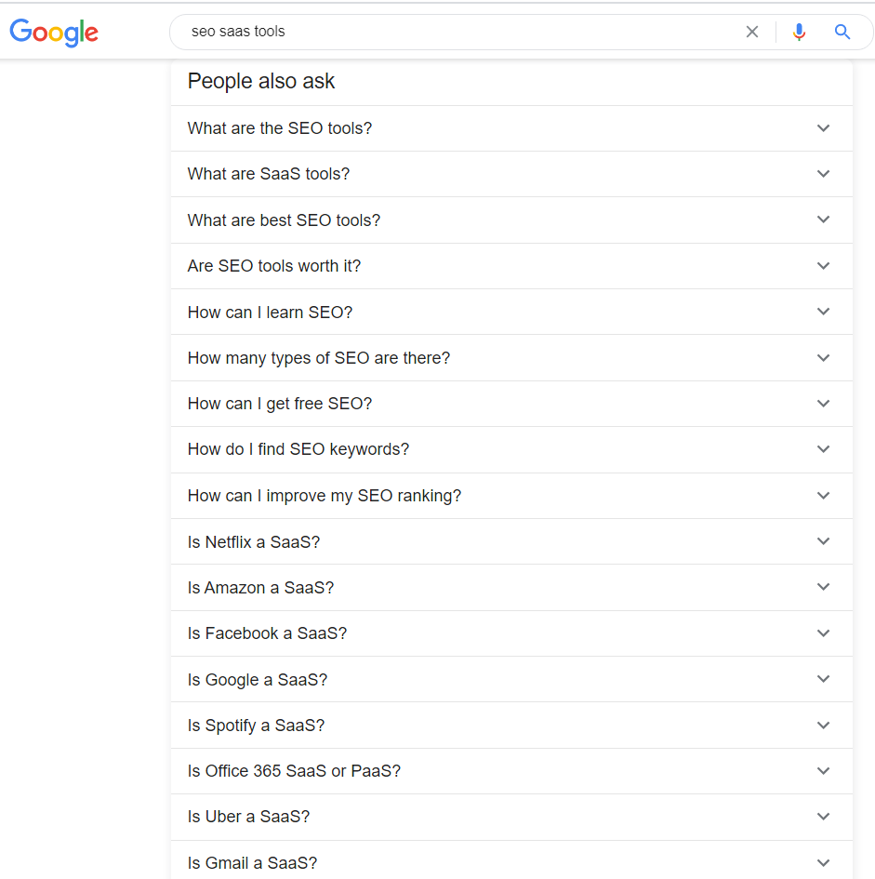Screen dimensions: 875x879
Task: Open the 'Is Facebook a SaaS?' question
Action: [x=511, y=633]
